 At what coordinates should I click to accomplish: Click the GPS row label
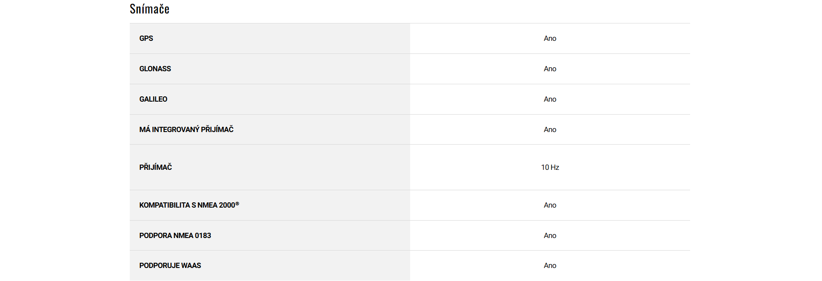pyautogui.click(x=146, y=38)
